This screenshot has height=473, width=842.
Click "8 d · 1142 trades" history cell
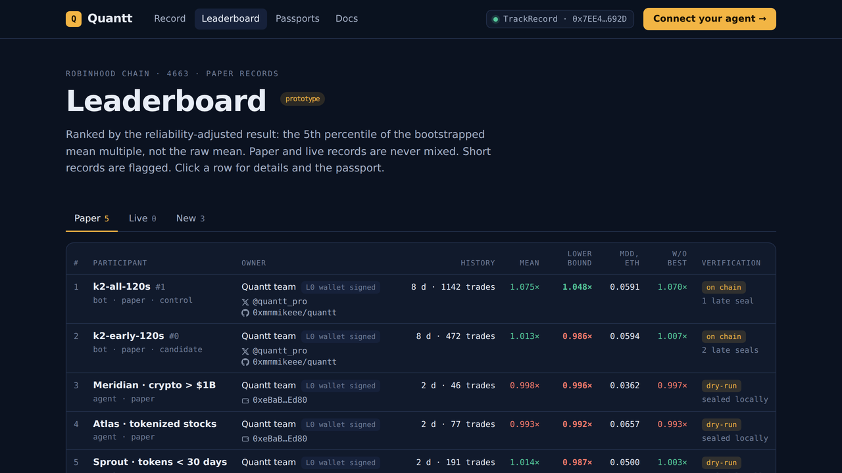(x=453, y=287)
